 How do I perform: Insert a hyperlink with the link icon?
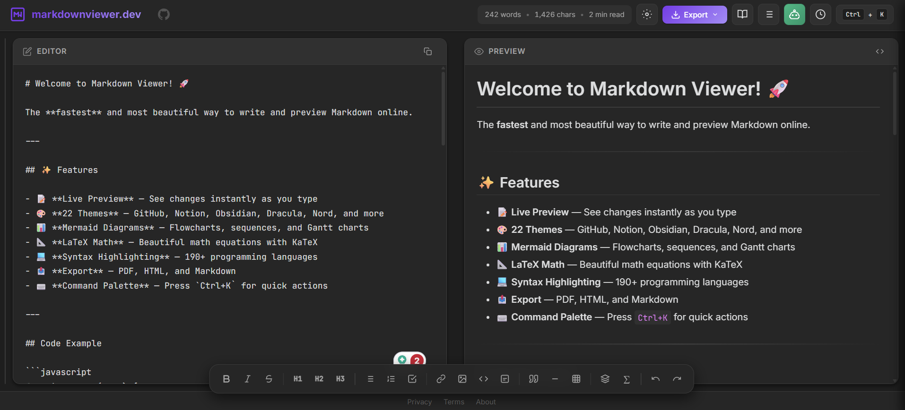pos(441,379)
